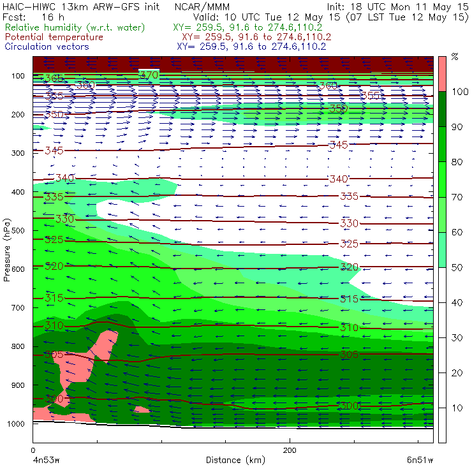Click the red 'Potential temperature' legend label
The width and height of the screenshot is (472, 472).
click(x=54, y=37)
